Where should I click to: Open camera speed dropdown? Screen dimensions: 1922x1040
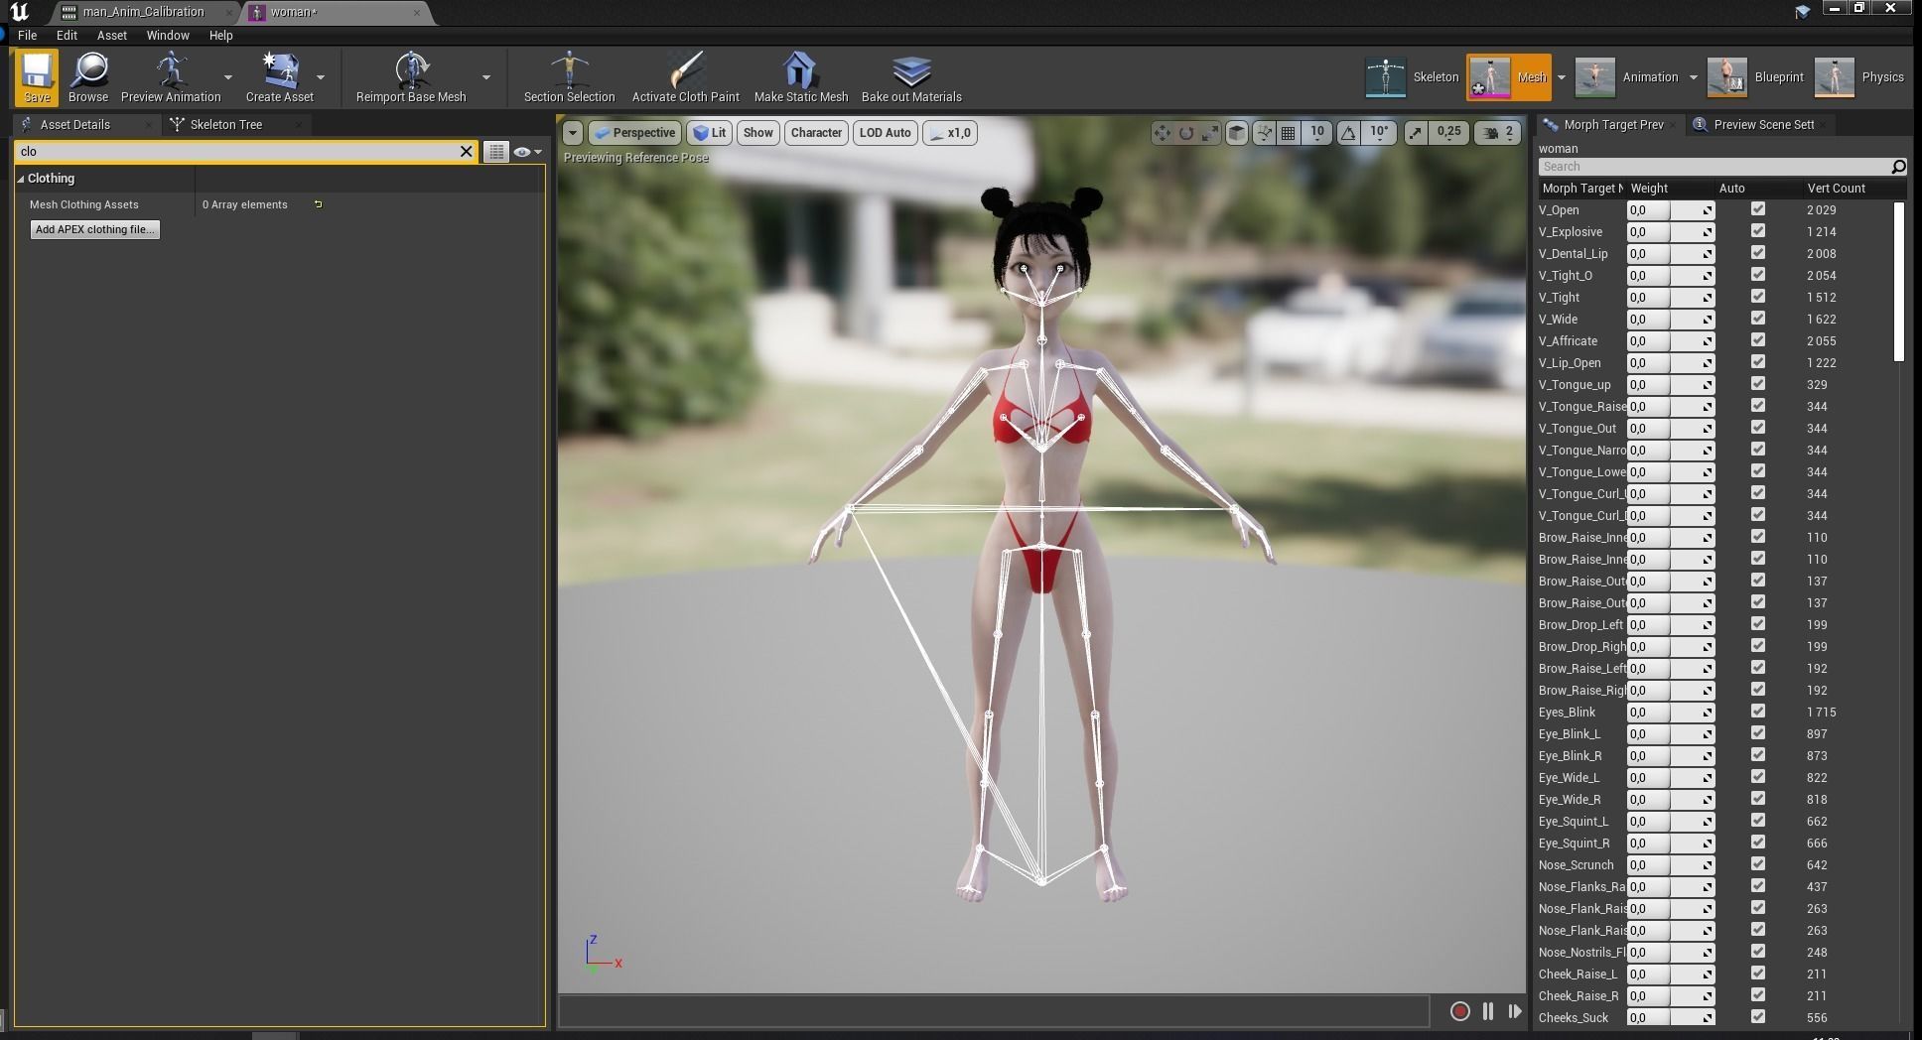pyautogui.click(x=1498, y=133)
